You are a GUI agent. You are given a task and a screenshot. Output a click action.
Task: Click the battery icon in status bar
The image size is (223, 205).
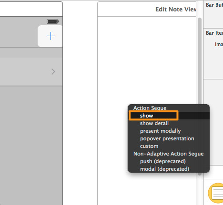click(52, 21)
